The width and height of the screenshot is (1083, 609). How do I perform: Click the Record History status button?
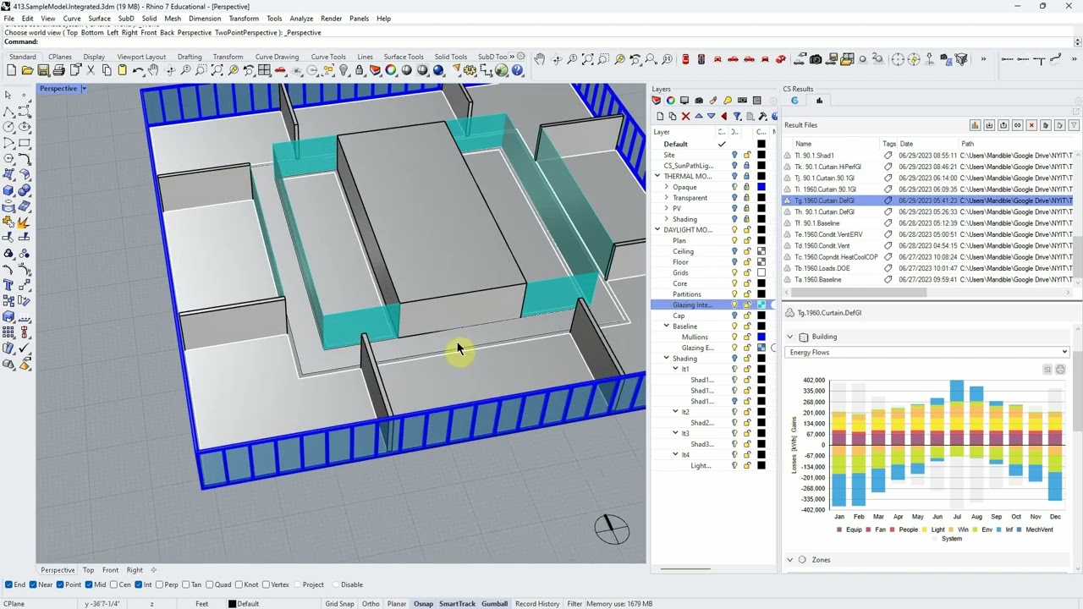click(x=537, y=604)
